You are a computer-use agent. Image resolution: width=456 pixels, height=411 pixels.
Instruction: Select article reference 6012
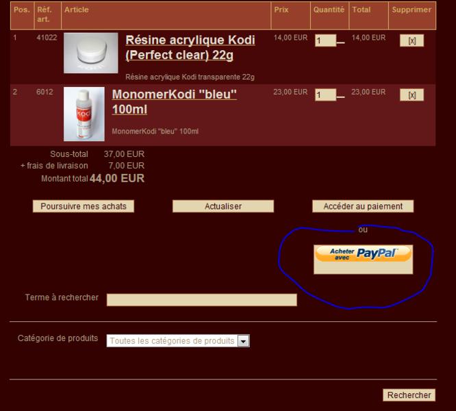pos(45,92)
